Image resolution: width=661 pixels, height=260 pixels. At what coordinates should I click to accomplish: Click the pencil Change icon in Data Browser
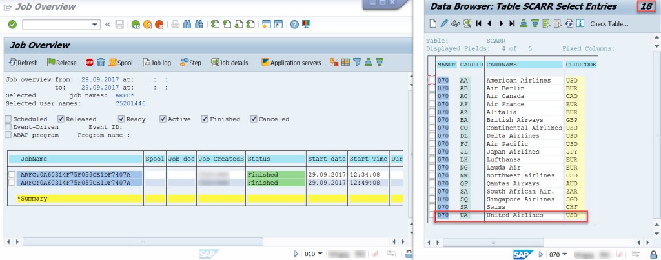coord(444,24)
